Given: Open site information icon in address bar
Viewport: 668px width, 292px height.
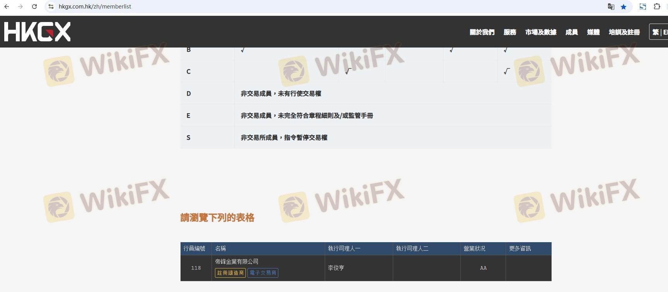Looking at the screenshot, I should pos(51,7).
